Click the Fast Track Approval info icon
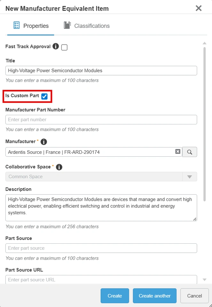 click(x=56, y=46)
